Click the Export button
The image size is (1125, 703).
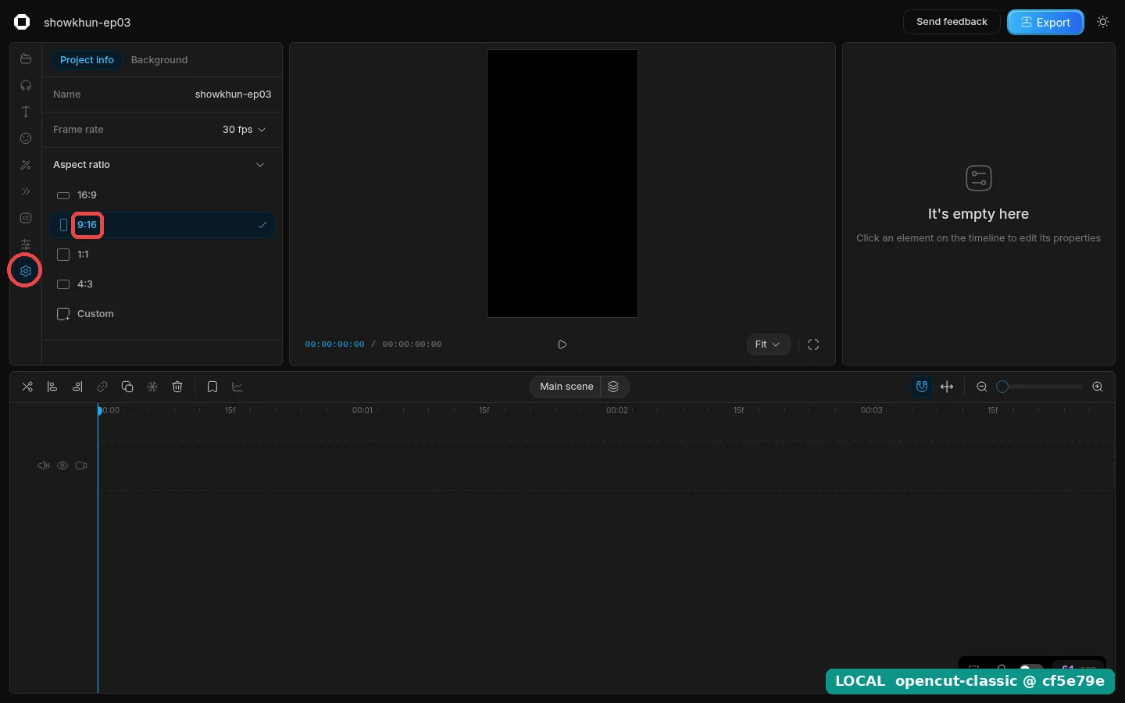(x=1045, y=22)
